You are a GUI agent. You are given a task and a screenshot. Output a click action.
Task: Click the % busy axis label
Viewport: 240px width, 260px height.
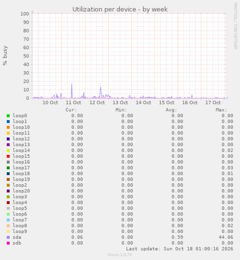tap(5, 55)
